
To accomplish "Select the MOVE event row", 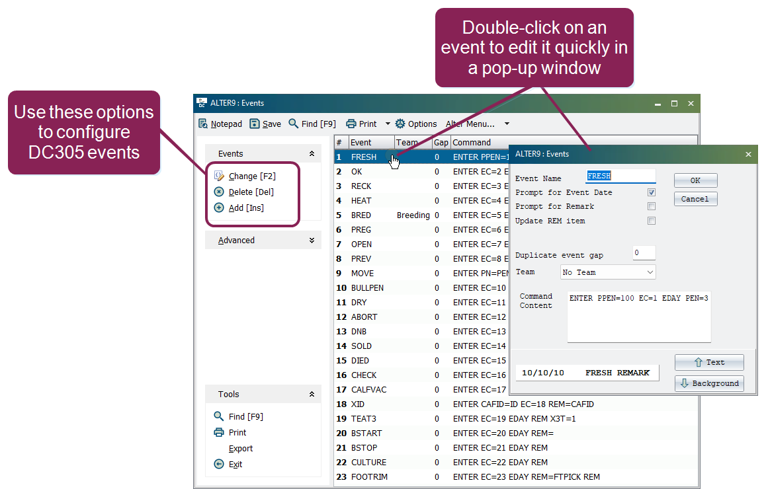I will click(x=421, y=274).
